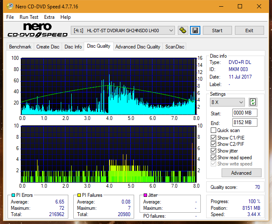272x224 pixels.
Task: Click the yellow PI Failures legend swatch
Action: click(79, 195)
